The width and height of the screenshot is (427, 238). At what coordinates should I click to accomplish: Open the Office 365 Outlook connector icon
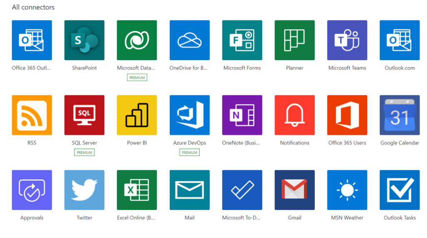point(32,40)
